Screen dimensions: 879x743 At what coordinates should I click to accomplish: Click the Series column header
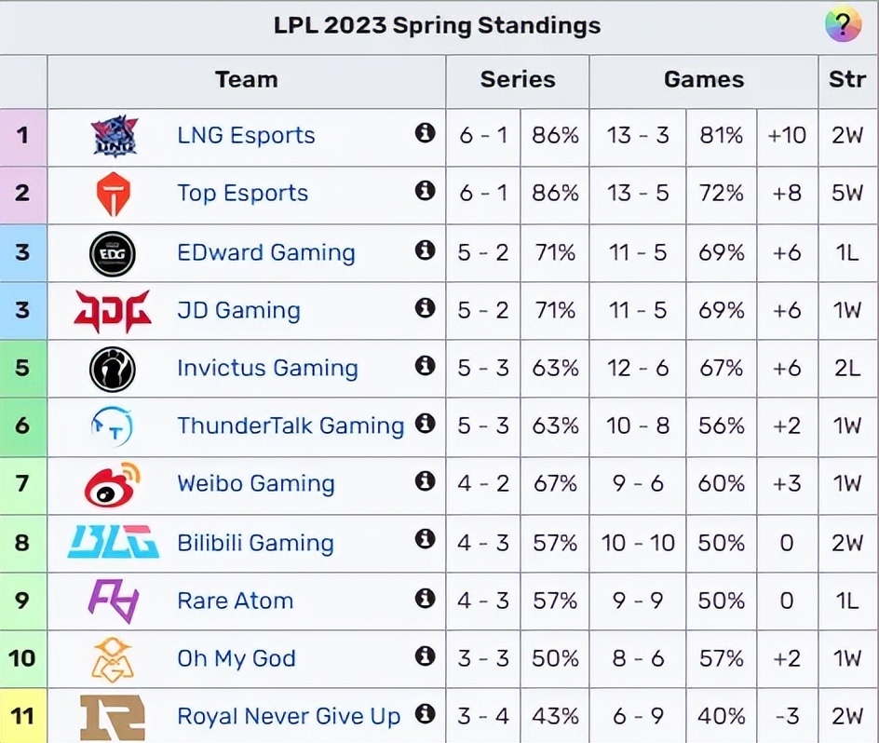518,80
